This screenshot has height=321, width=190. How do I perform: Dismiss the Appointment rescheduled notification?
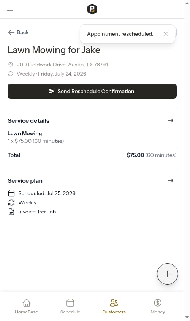point(166,34)
